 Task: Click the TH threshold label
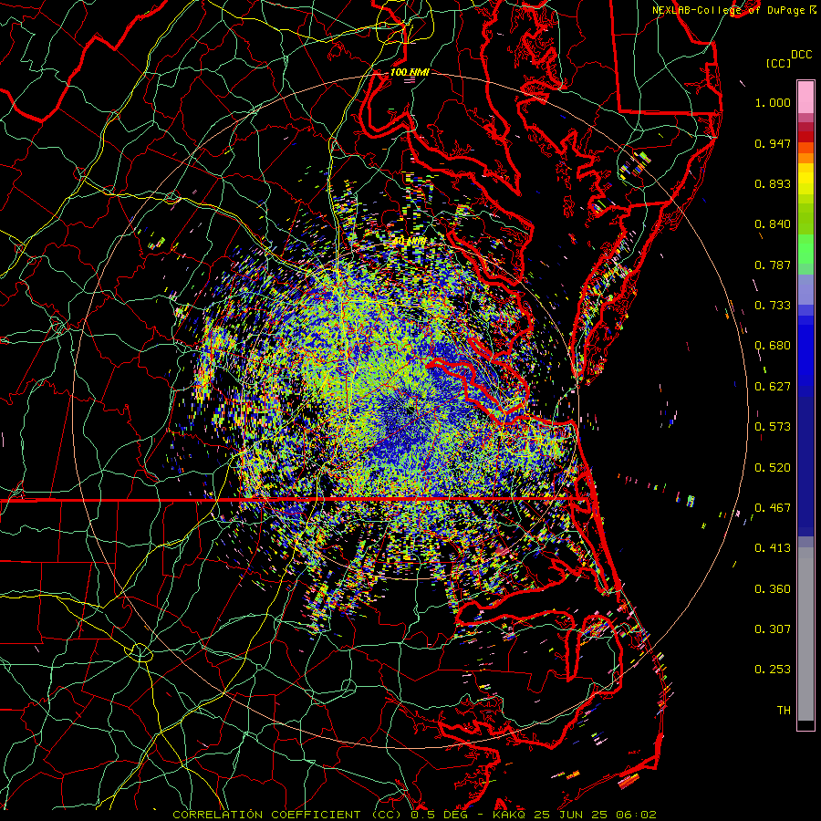784,711
